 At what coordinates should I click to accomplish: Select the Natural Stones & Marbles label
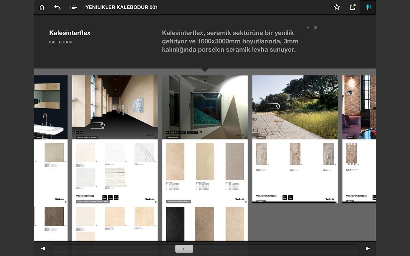pyautogui.click(x=87, y=137)
